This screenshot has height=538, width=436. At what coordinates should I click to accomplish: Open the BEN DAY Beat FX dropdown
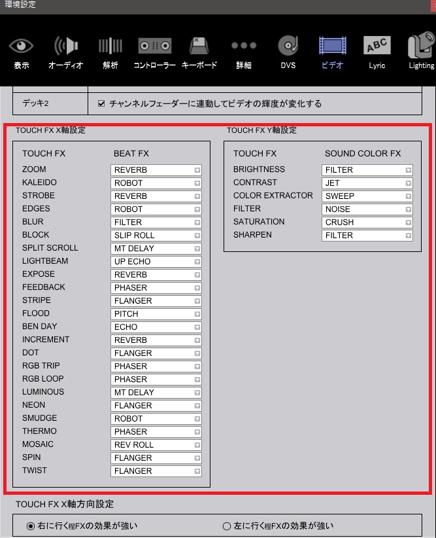[156, 327]
